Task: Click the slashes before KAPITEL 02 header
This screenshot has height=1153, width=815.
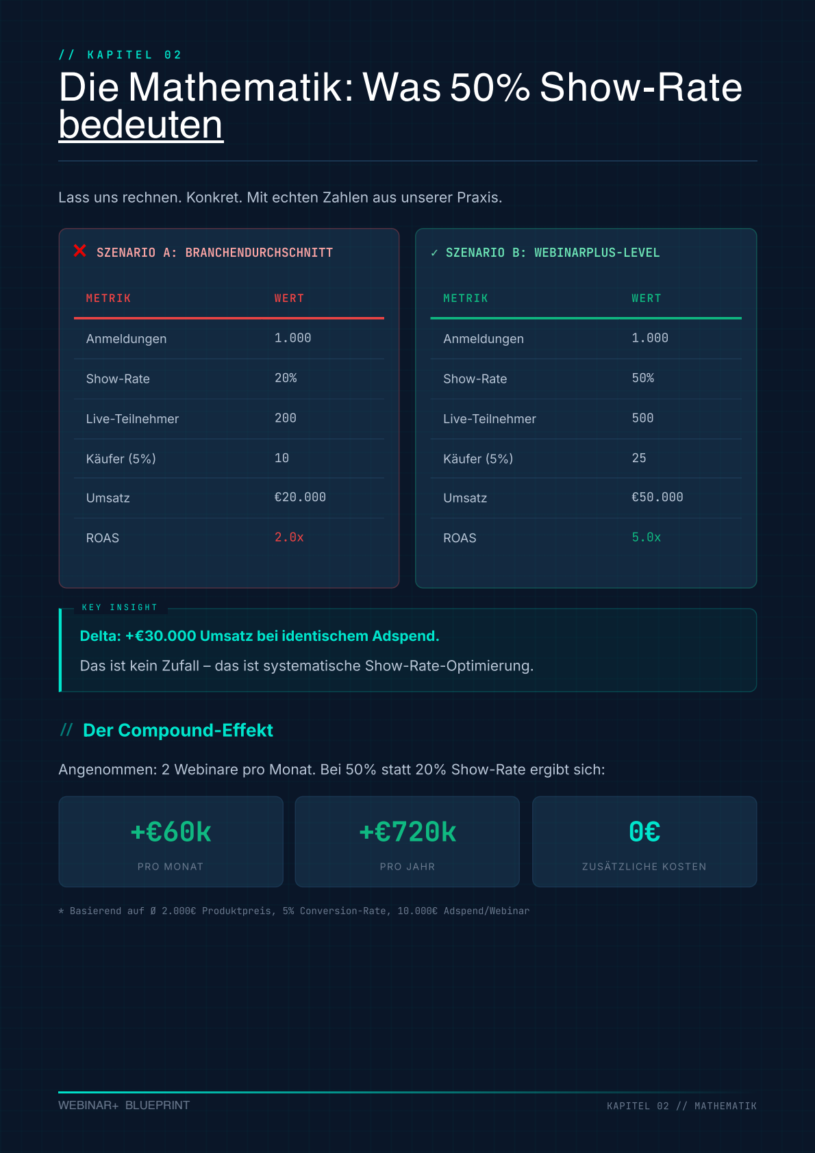Action: coord(66,55)
